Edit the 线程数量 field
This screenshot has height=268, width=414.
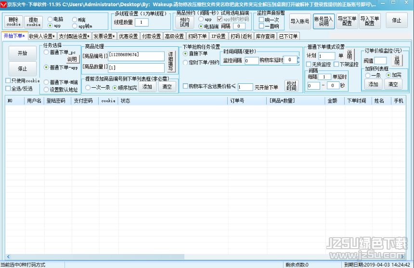[142, 22]
